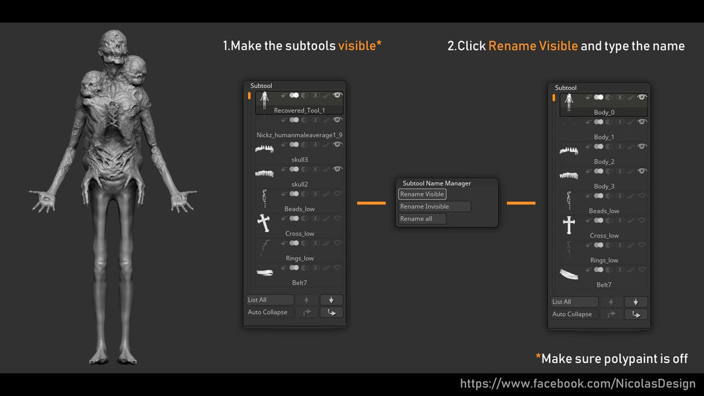The image size is (704, 396).
Task: Click the start-group arrow icon on Recovered_Tool_1
Action: pyautogui.click(x=284, y=95)
